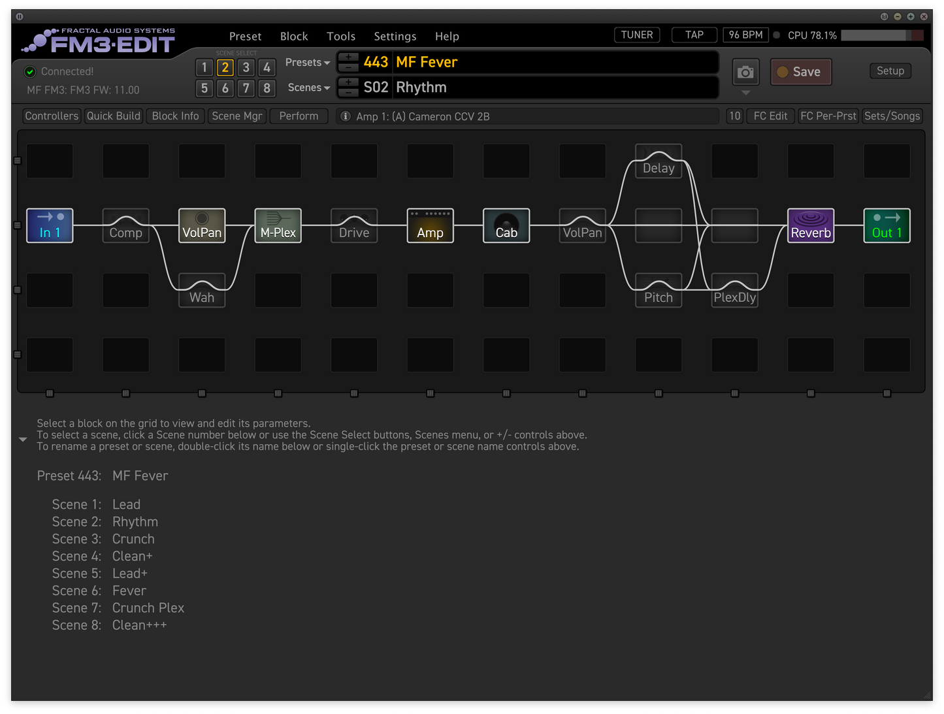Open the TUNER
This screenshot has width=944, height=714.
(x=636, y=35)
